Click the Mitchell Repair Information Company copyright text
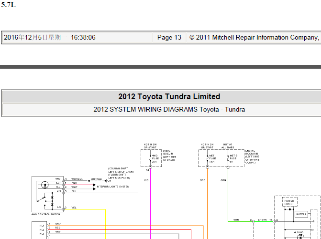 254,38
